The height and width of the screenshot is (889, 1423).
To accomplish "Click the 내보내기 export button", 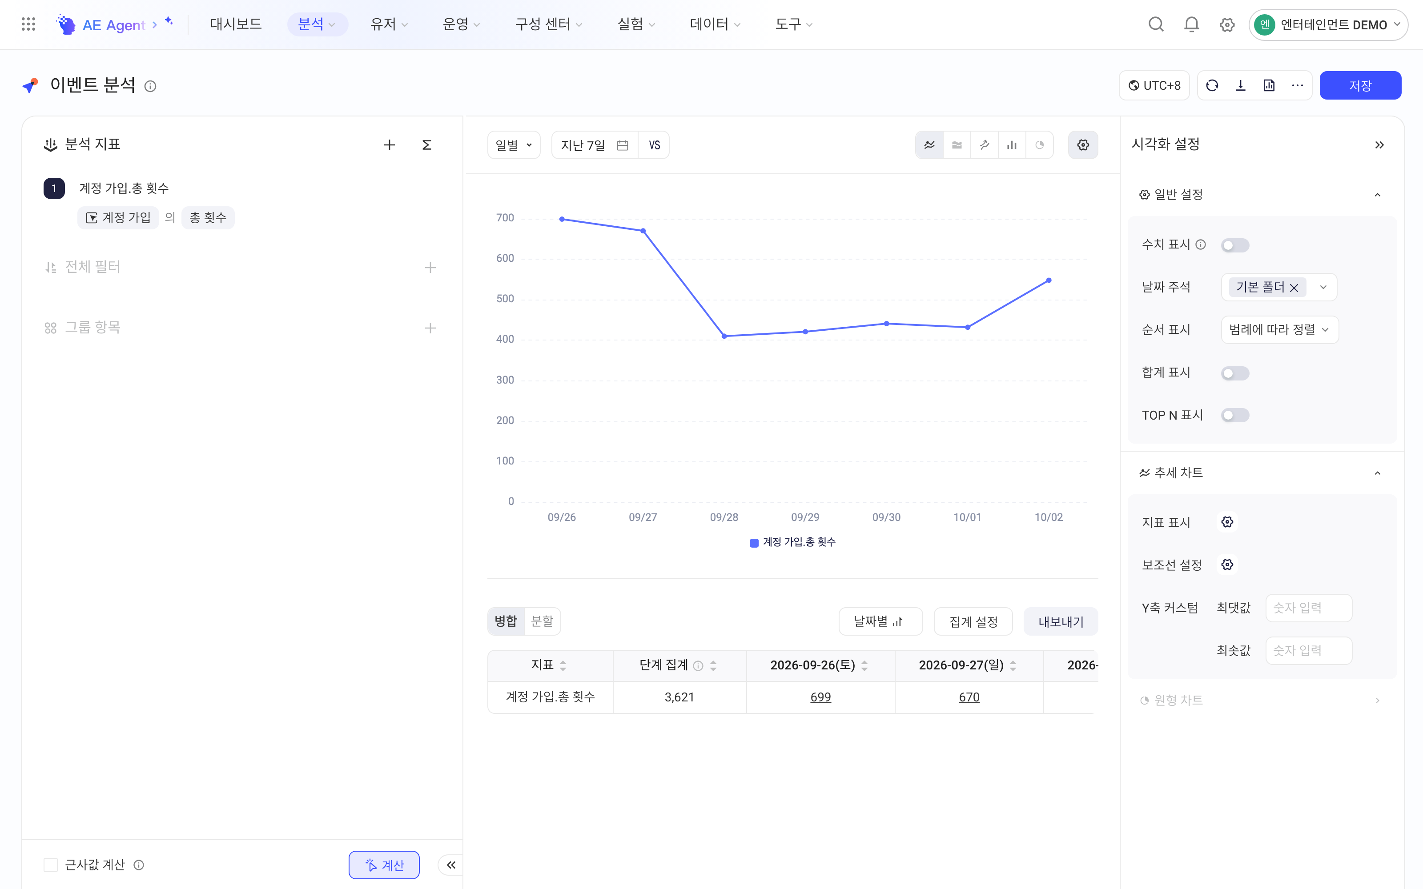I will (1061, 621).
